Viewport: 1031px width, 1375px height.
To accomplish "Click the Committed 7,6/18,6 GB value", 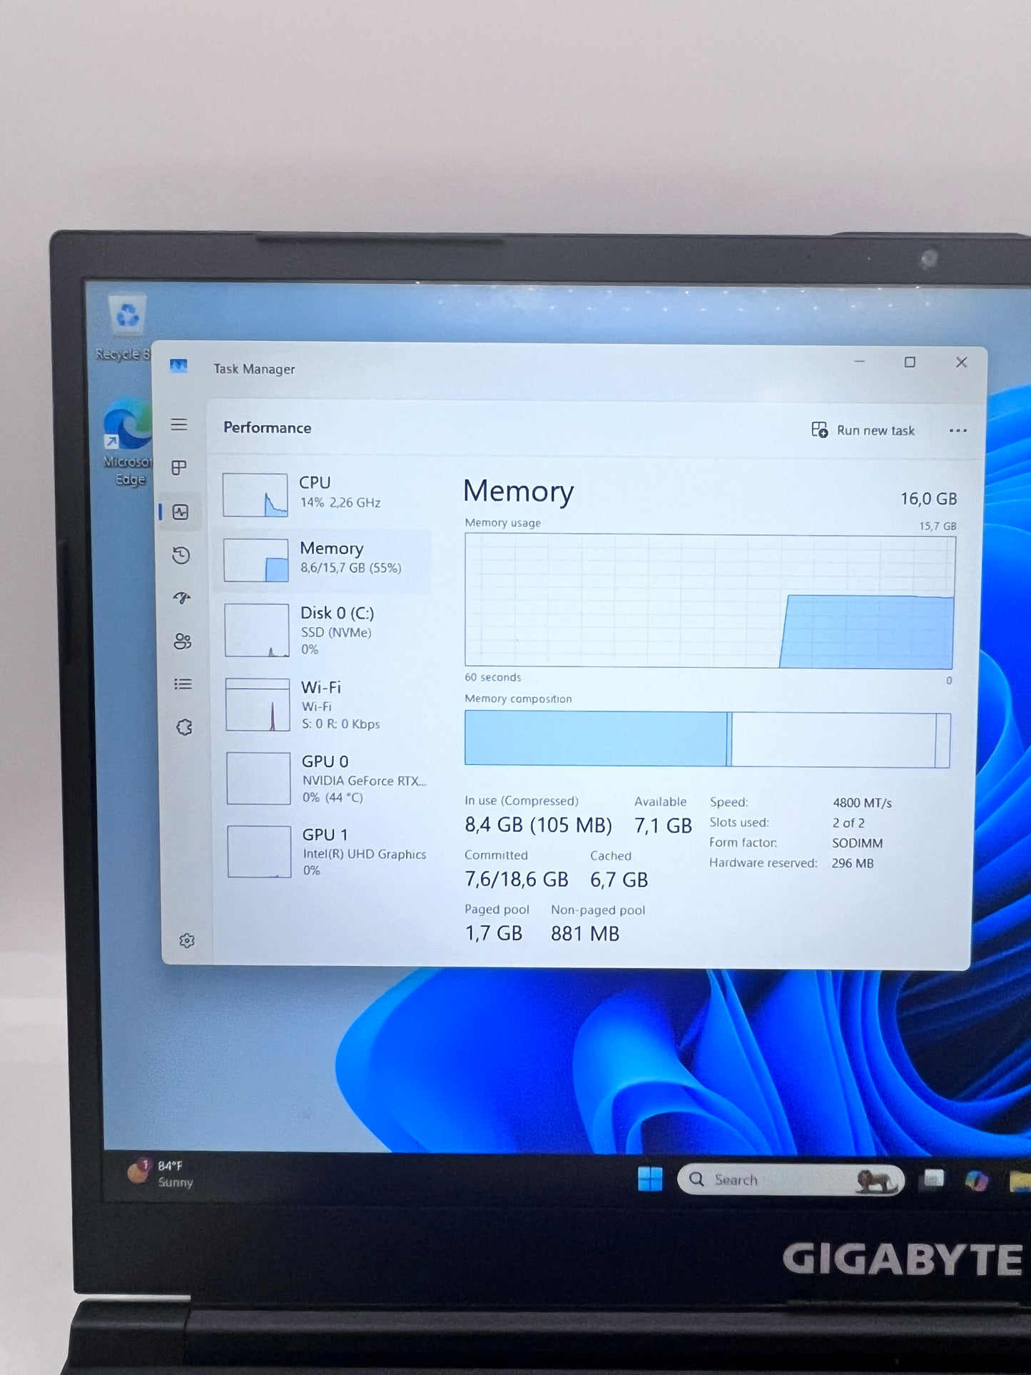I will point(517,879).
